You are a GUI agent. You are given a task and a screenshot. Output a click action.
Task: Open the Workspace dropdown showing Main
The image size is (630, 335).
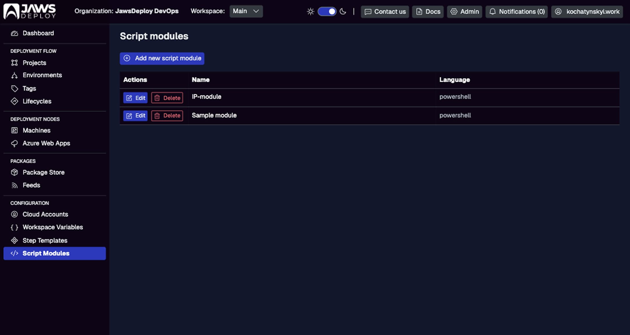point(246,11)
